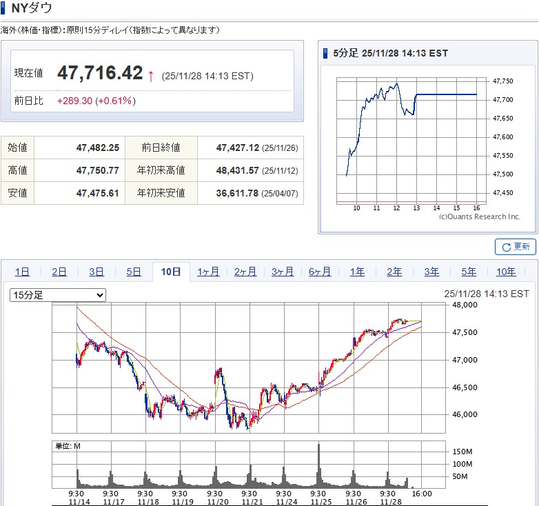This screenshot has height=506, width=539.
Task: Select the 2日 period tab
Action: tap(59, 272)
